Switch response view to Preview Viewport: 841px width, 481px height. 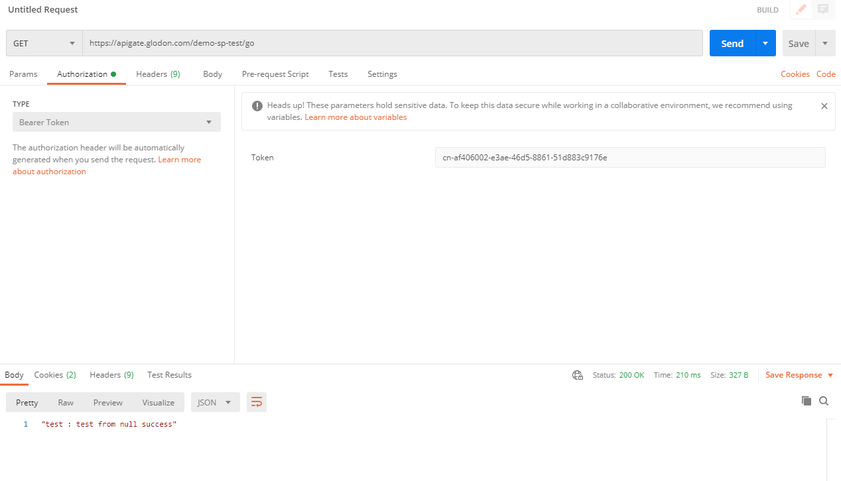[107, 402]
